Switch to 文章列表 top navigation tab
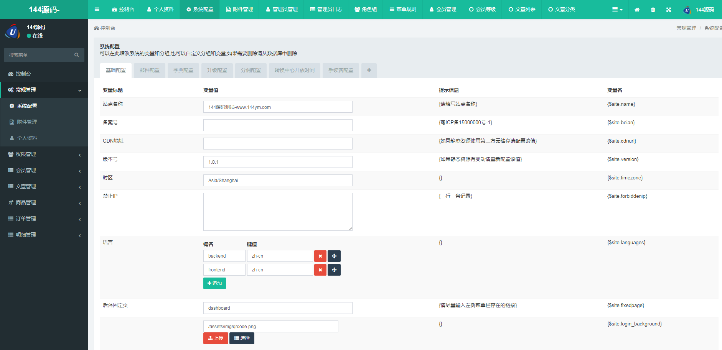Viewport: 722px width, 350px height. (x=522, y=10)
